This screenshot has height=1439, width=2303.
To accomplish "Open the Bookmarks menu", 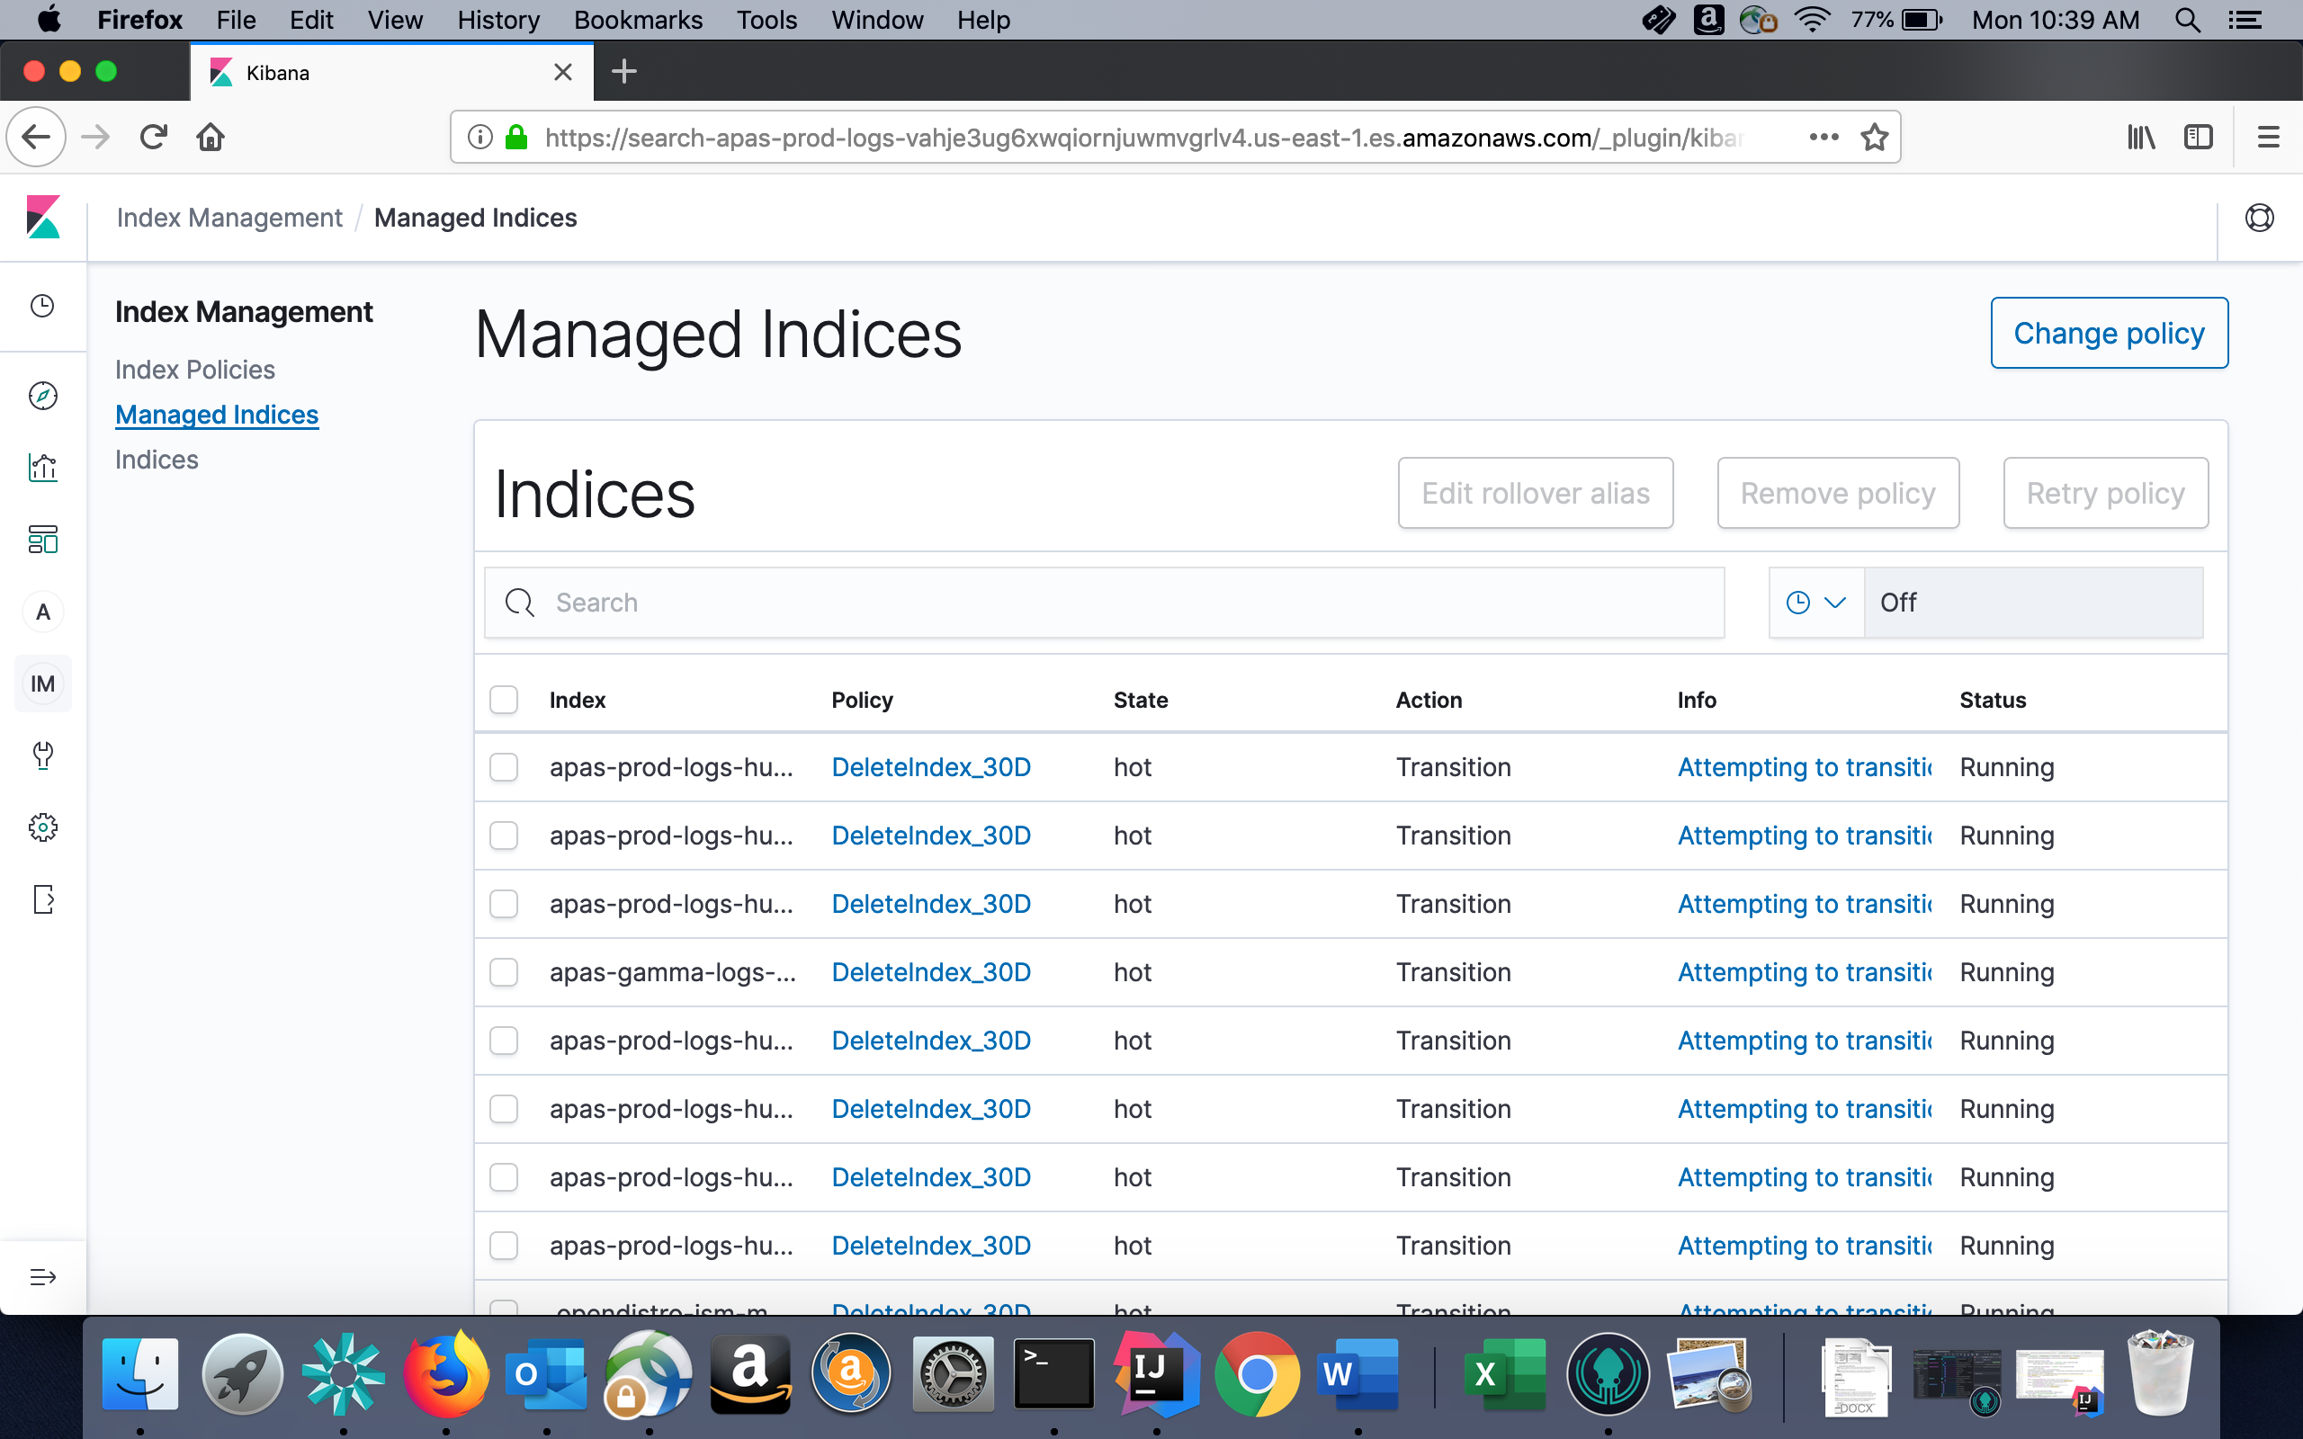I will click(x=638, y=20).
